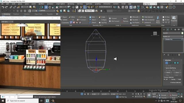Click the Rectangular Selection Region icon
Image resolution: width=184 pixels, height=103 pixels.
tap(38, 7)
